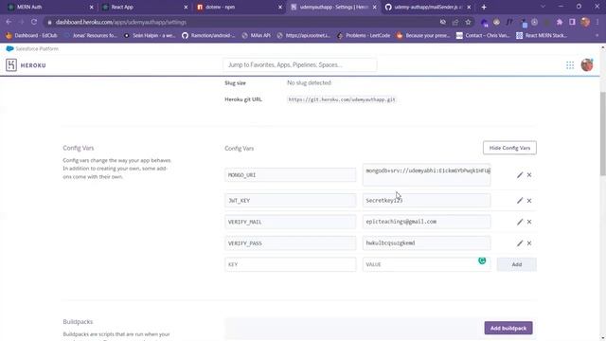The image size is (606, 341).
Task: Remove the JWT_KEY config var
Action: [x=529, y=200]
